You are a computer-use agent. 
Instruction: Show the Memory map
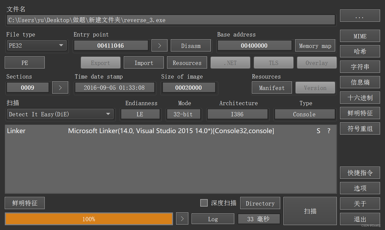315,46
